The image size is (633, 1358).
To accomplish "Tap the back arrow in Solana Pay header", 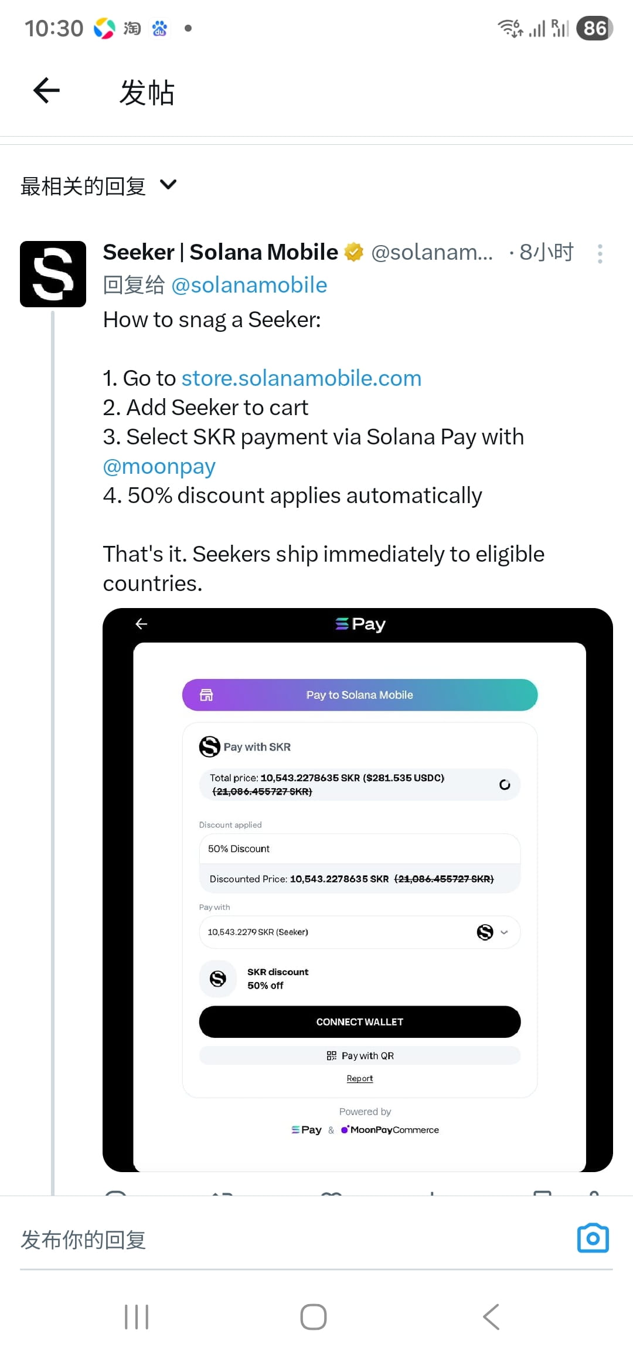I will (141, 623).
